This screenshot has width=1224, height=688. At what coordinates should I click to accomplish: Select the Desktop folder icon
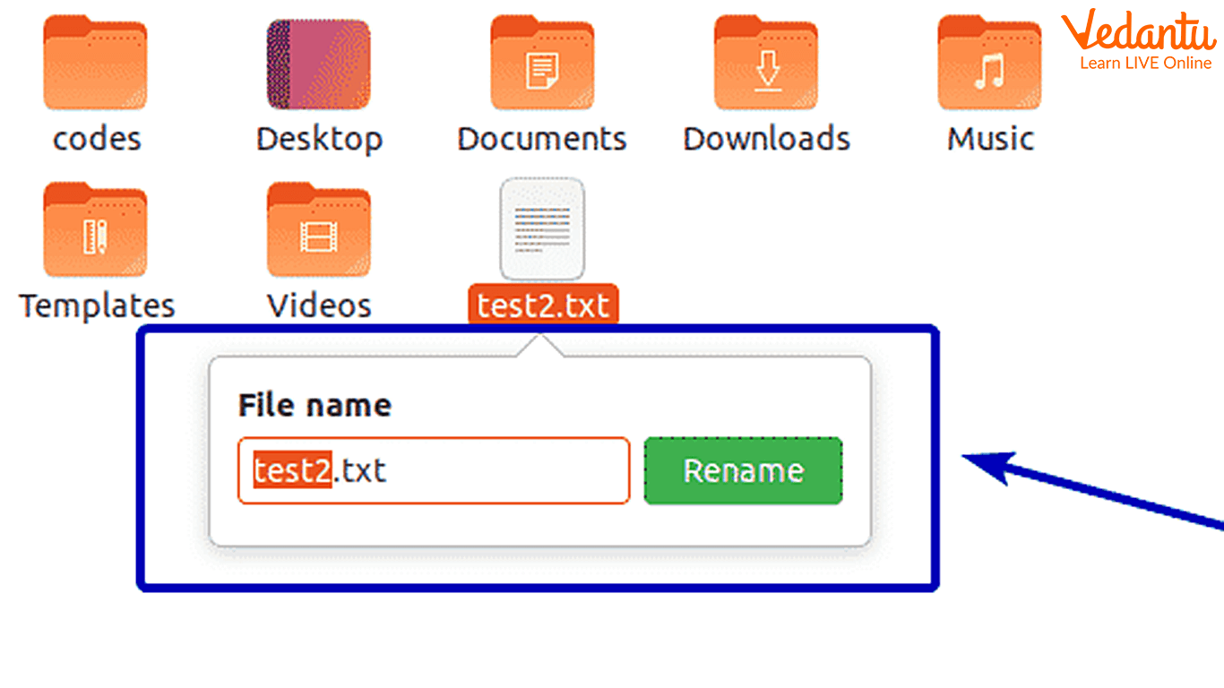[319, 64]
